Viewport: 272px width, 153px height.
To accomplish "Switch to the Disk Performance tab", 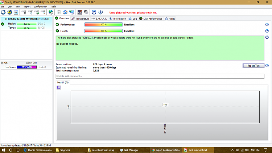I will pyautogui.click(x=151, y=18).
